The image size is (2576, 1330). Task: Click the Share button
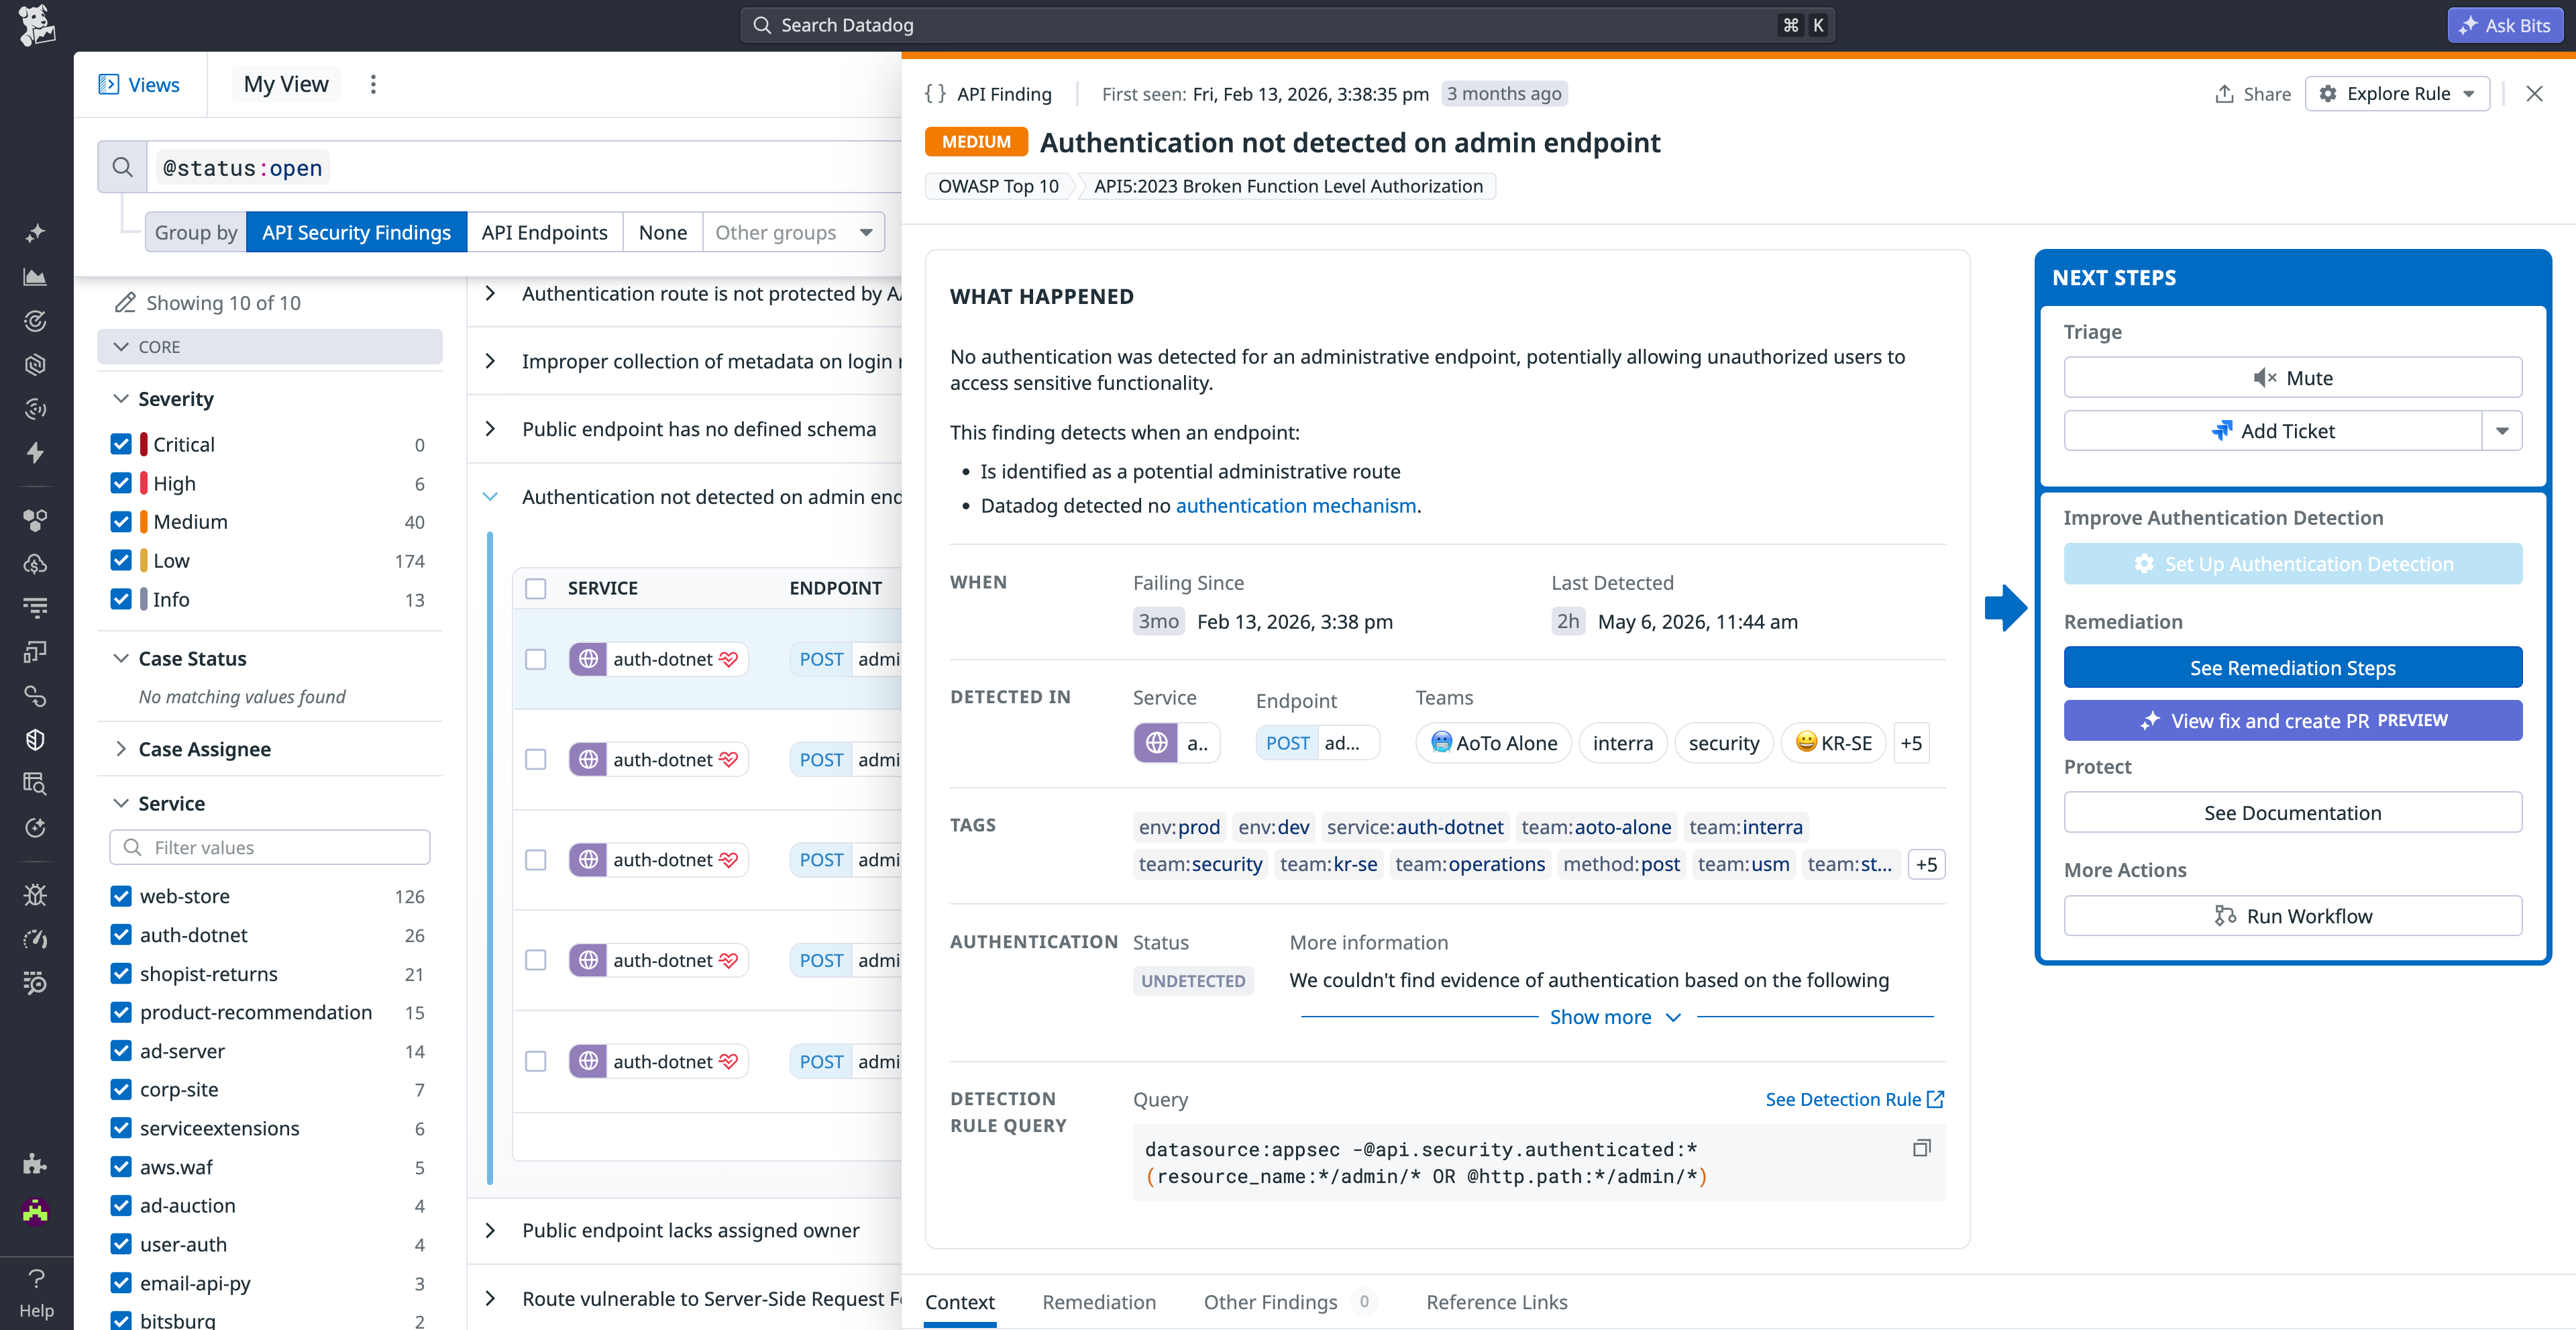2252,93
